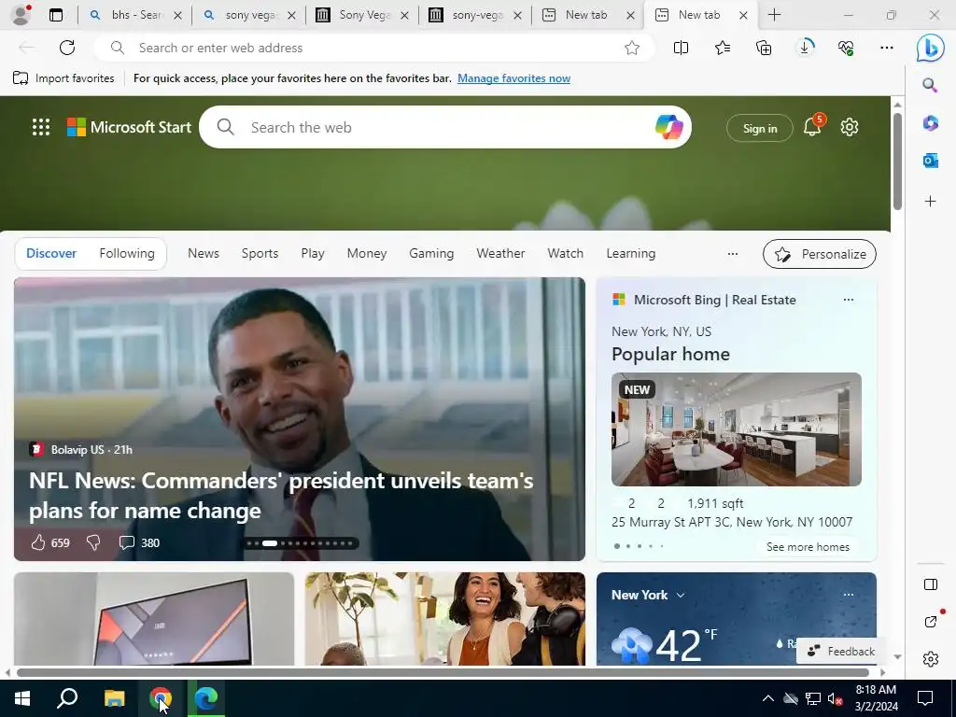This screenshot has height=717, width=956.
Task: Add a sidebar app with plus
Action: point(930,202)
